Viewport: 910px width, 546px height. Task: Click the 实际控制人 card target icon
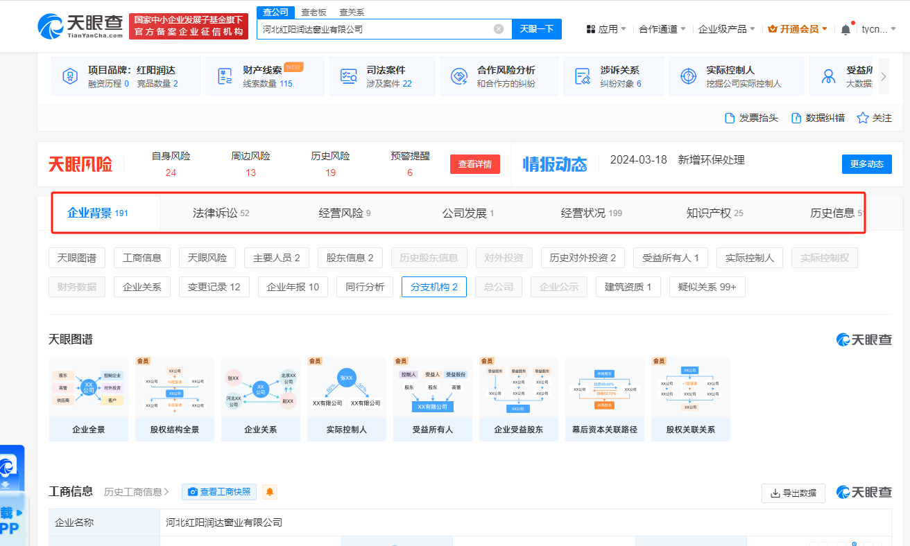coord(688,76)
